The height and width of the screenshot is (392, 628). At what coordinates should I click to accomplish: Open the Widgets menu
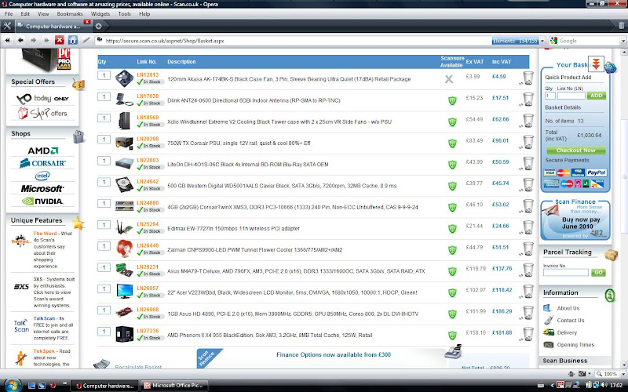click(x=100, y=13)
